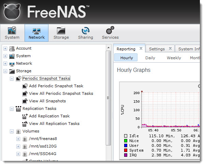Expand the /mnt/ssd120G volume
205x166 pixels.
(x=18, y=146)
